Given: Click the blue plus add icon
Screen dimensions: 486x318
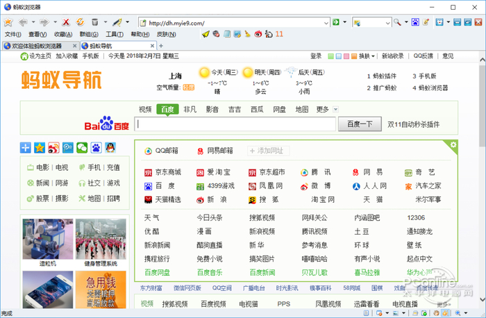Looking at the screenshot, I should [x=26, y=147].
